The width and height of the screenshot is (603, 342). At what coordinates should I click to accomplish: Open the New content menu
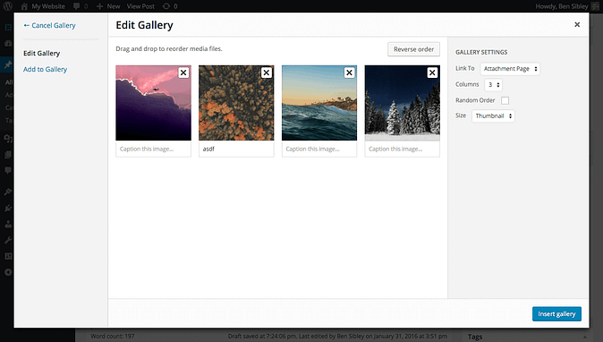[108, 6]
